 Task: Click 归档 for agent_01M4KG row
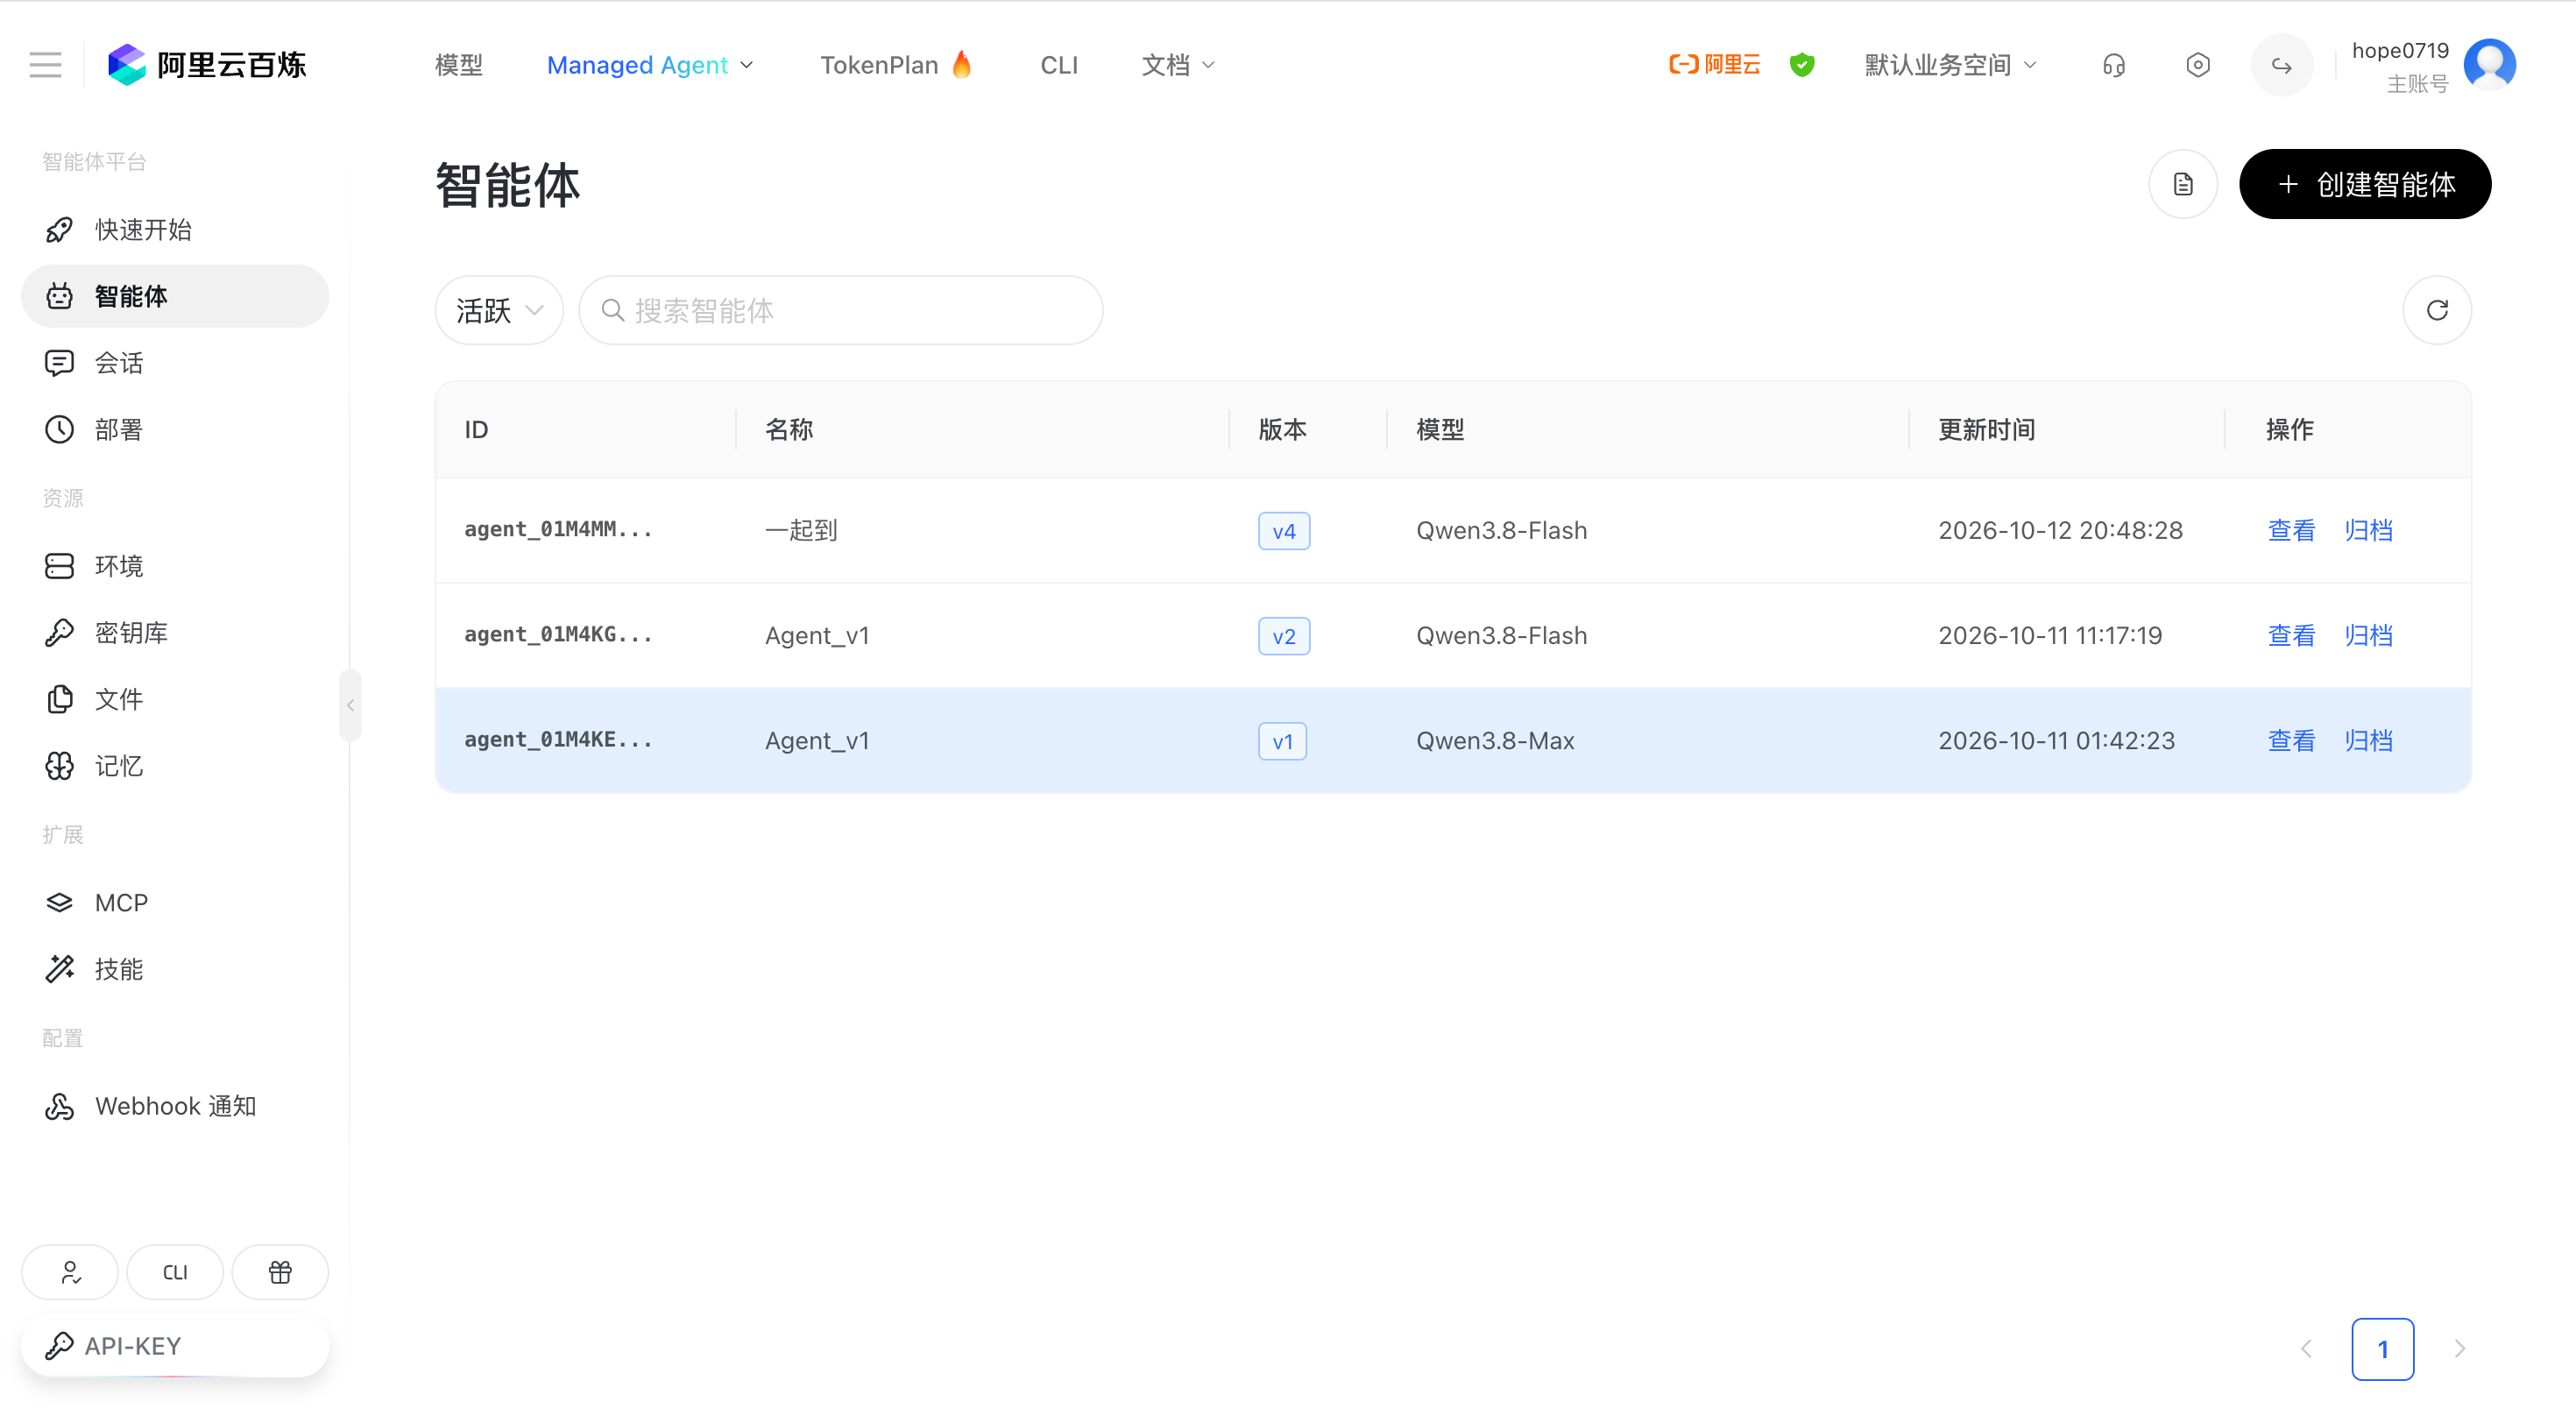tap(2368, 636)
